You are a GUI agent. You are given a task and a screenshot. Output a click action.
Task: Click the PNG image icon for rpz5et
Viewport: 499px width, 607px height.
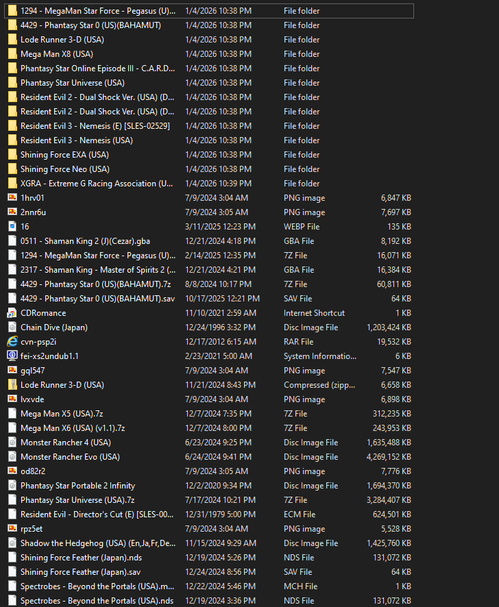click(x=12, y=528)
